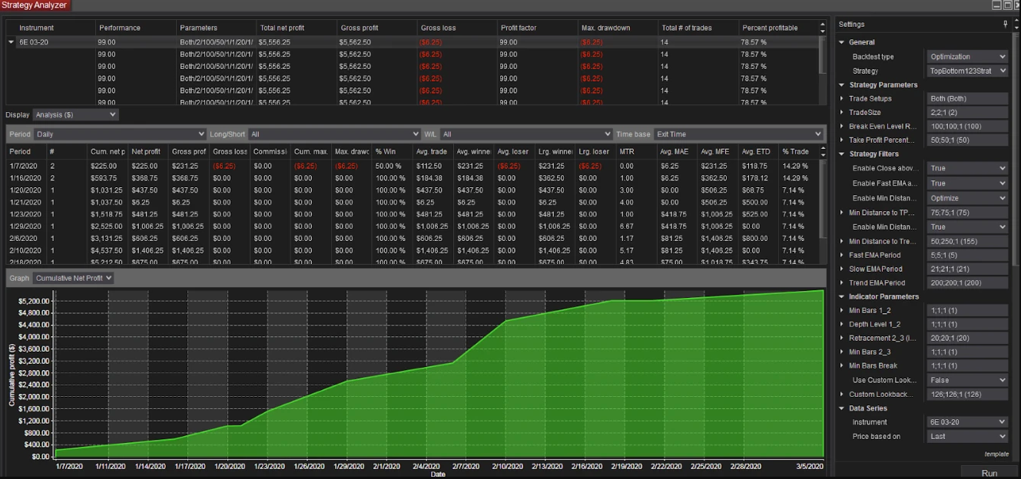
Task: Open the Time base dropdown showing Exit Time
Action: pyautogui.click(x=738, y=134)
